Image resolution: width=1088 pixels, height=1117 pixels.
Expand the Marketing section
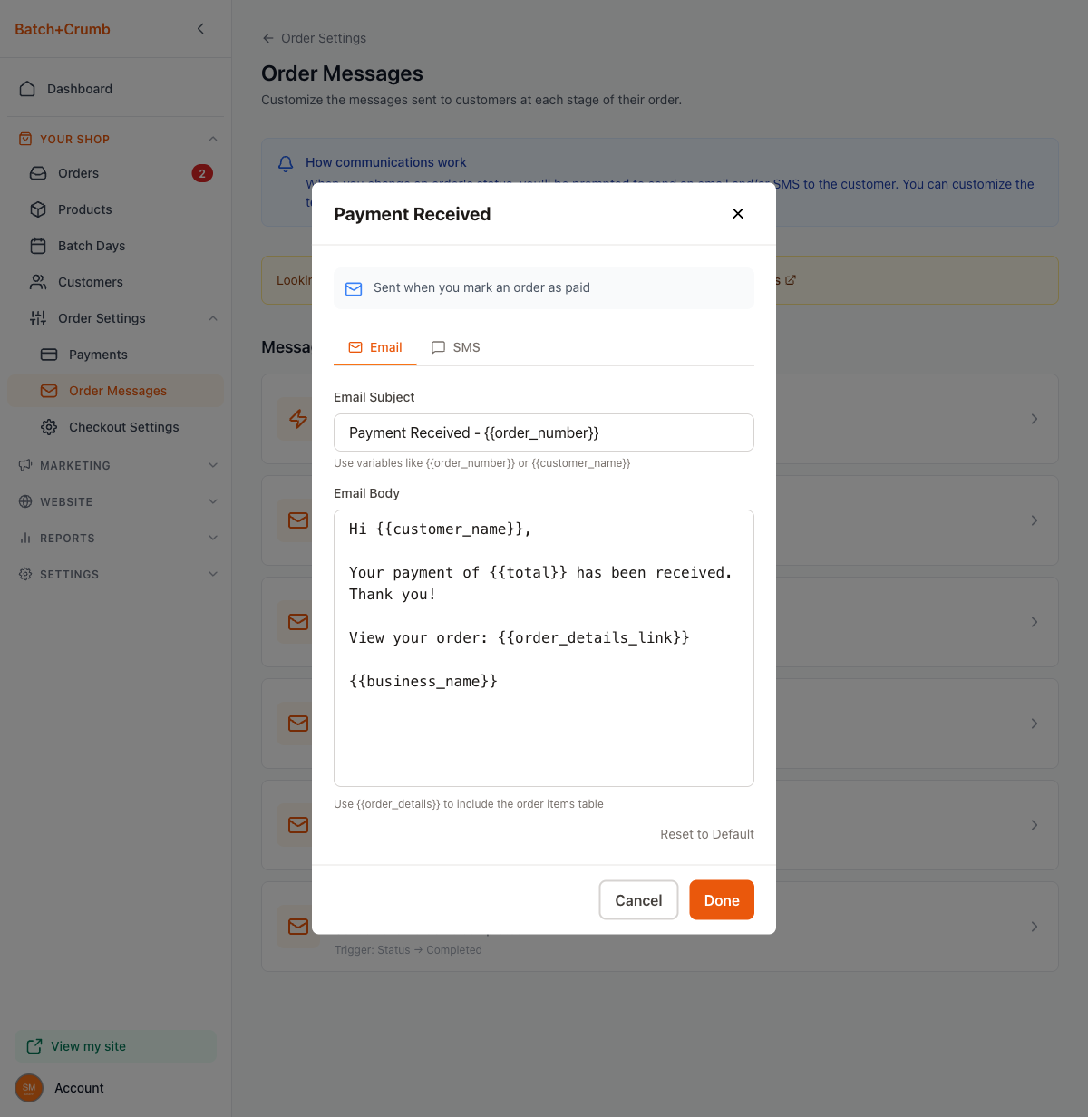coord(213,465)
